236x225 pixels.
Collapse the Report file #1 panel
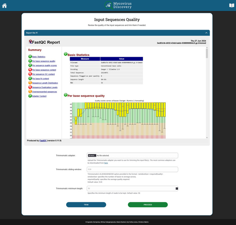(x=206, y=33)
